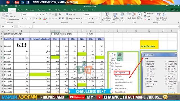Open Cell Styles gallery
The image size is (180, 101).
point(122,17)
